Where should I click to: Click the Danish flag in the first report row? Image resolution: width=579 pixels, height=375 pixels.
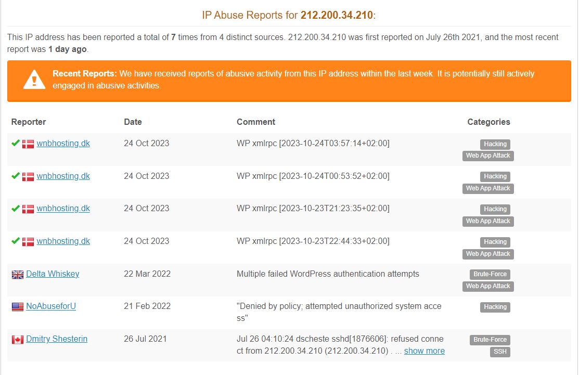[x=28, y=144]
